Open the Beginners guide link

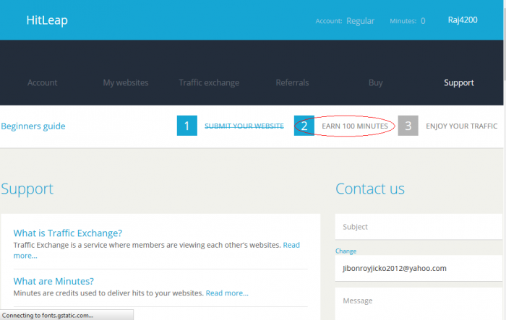click(x=33, y=126)
